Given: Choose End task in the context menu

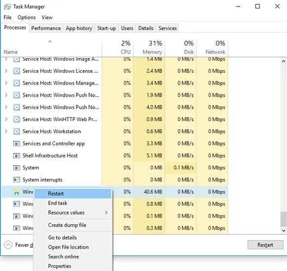Looking at the screenshot, I should (73, 203).
